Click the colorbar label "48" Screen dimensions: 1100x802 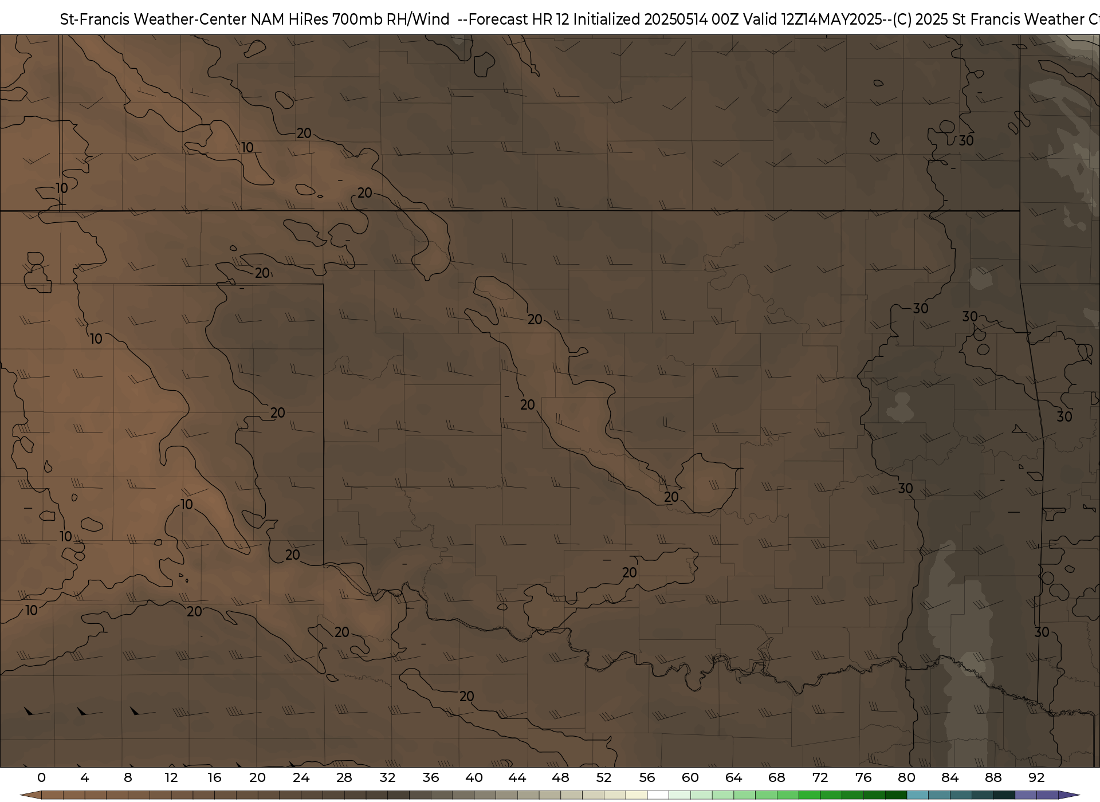pyautogui.click(x=560, y=777)
